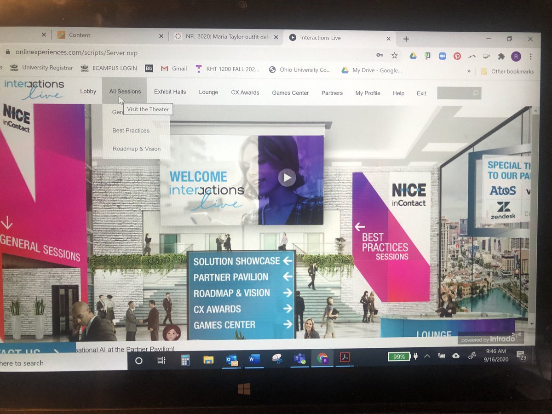This screenshot has height=414, width=552.
Task: Close the Content browser tab
Action: [161, 36]
